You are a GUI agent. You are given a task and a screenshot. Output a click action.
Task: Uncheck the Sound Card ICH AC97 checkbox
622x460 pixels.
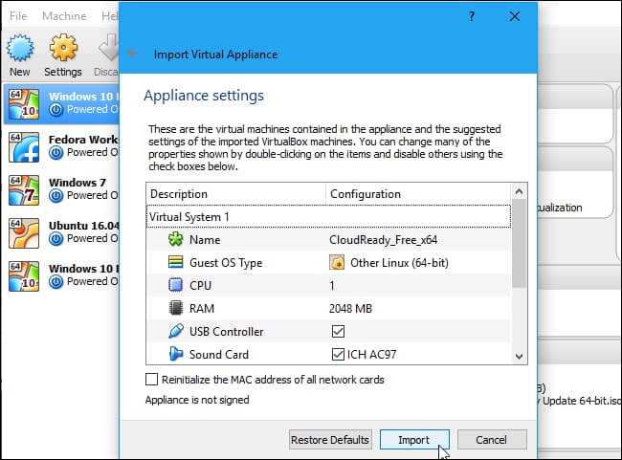[x=337, y=355]
